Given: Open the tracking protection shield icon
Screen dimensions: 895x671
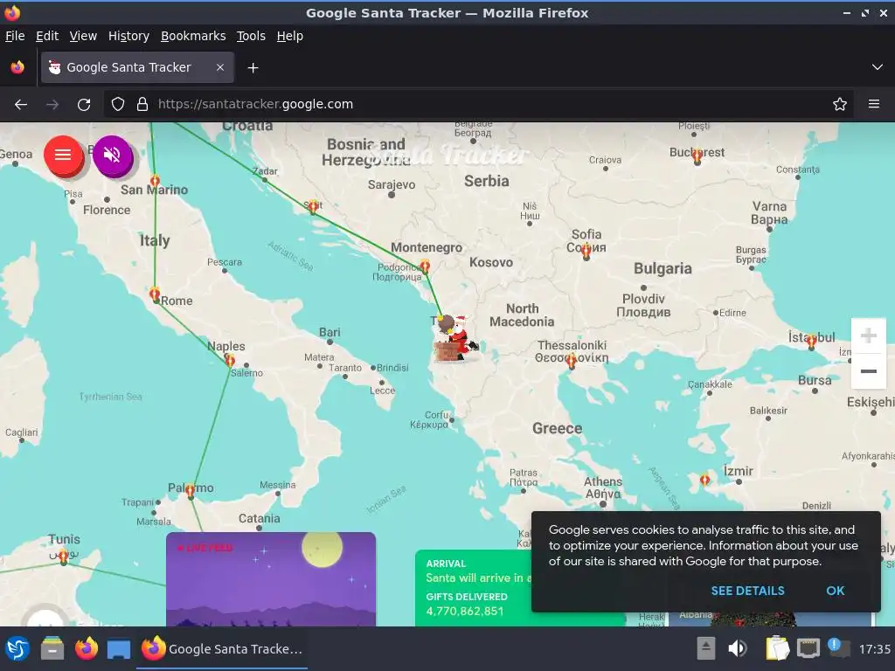Looking at the screenshot, I should pos(118,105).
